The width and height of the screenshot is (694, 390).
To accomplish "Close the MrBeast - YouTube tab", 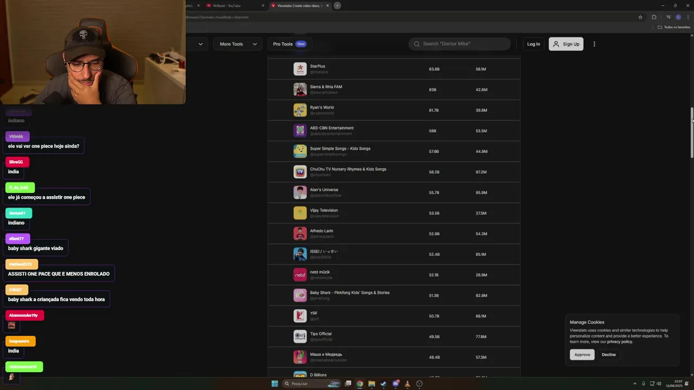I will click(x=263, y=5).
